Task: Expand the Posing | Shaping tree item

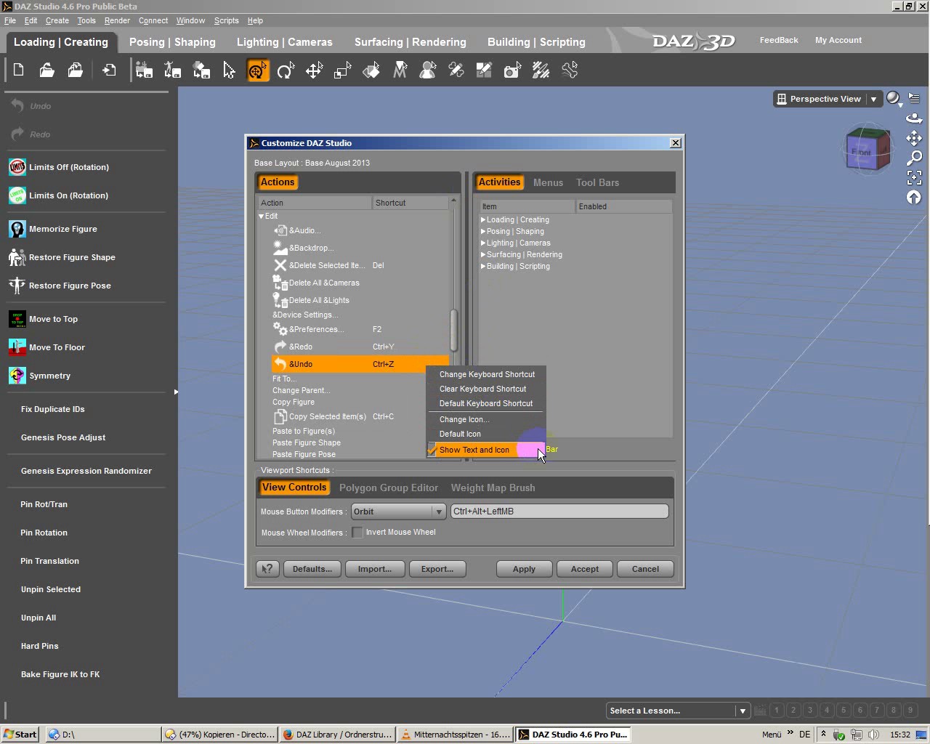Action: [x=483, y=232]
